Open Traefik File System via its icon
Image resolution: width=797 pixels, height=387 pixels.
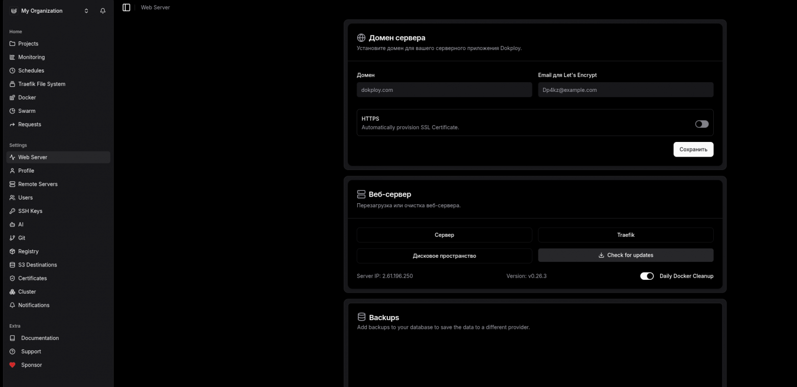coord(12,84)
